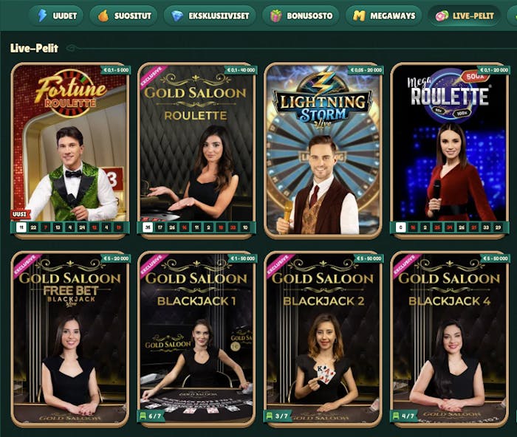Click the seat icon showing 4/7 on Blackjack 4
The width and height of the screenshot is (517, 437).
coord(396,416)
